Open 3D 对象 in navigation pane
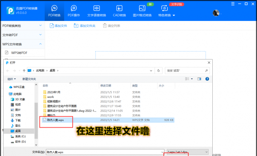Viewport: 257px width, 156px height. click(x=18, y=99)
